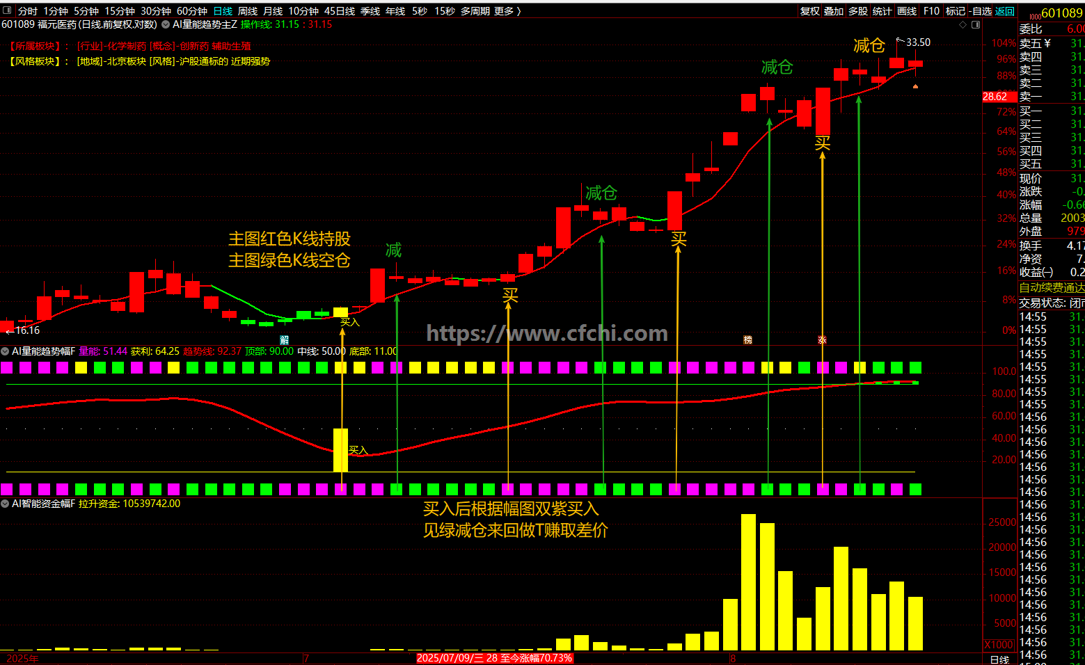Image resolution: width=1085 pixels, height=665 pixels.
Task: Click the 16.16 low price label
Action: tap(28, 330)
